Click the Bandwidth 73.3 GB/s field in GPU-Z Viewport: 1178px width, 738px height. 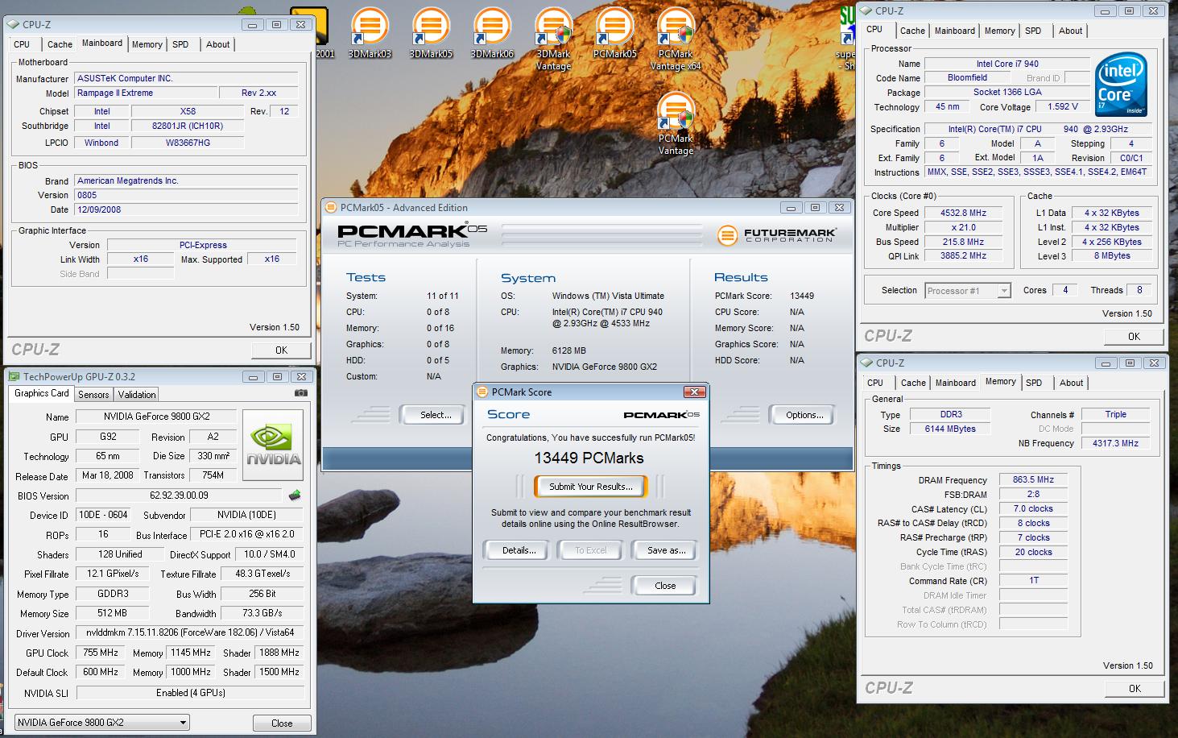tap(262, 613)
